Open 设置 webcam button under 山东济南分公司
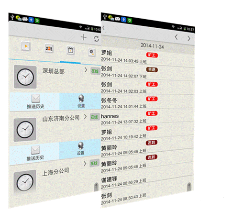 80,149
